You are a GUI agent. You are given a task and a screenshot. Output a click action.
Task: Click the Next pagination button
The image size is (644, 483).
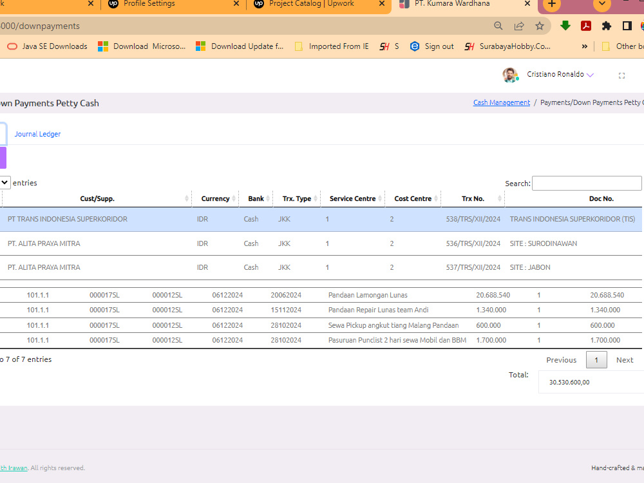(x=625, y=360)
